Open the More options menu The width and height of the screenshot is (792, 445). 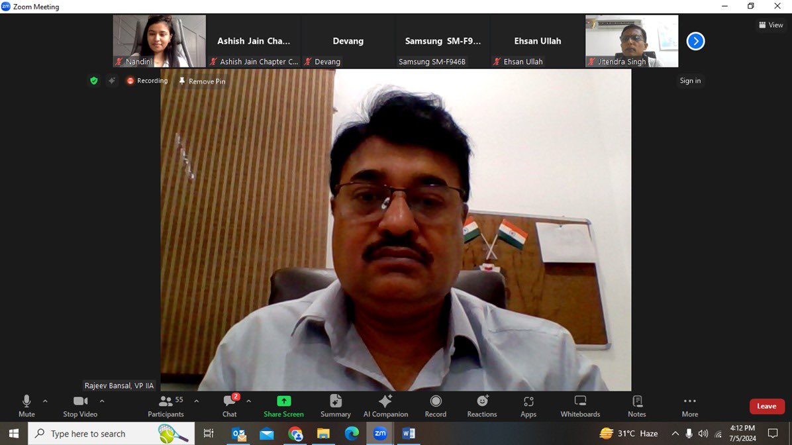690,406
